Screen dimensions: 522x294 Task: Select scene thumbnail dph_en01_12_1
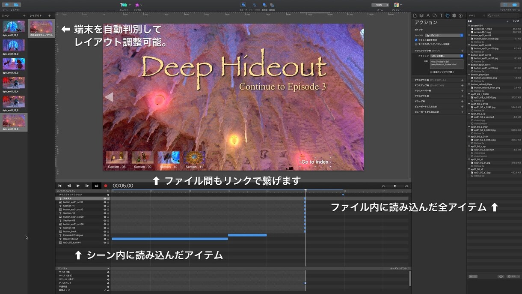tap(14, 26)
